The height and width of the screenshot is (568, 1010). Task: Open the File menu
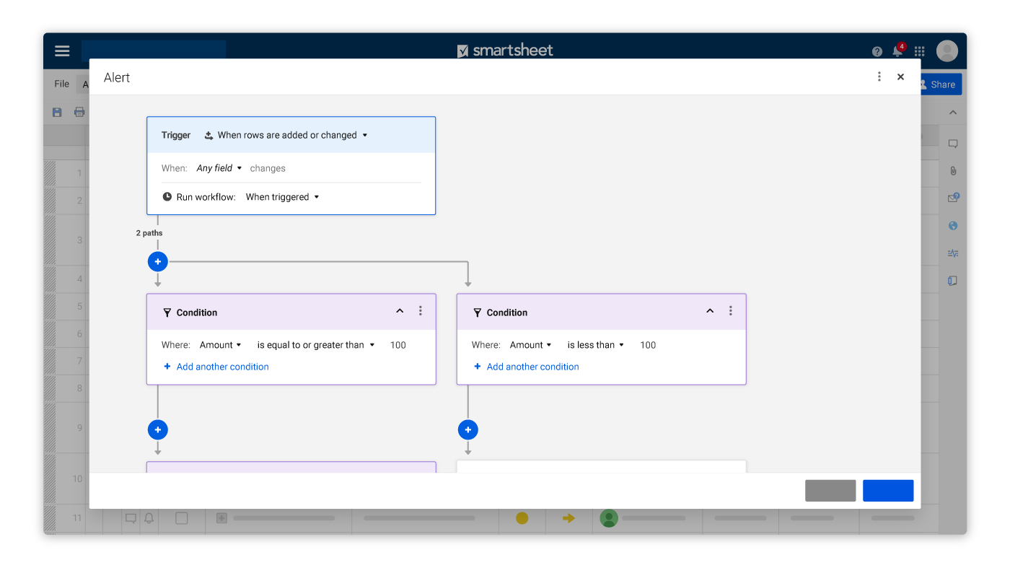tap(62, 84)
